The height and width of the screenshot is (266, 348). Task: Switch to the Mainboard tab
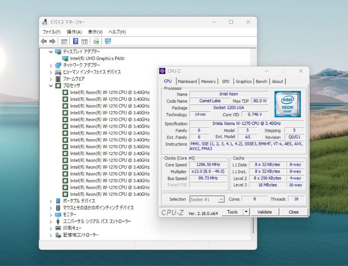(187, 81)
